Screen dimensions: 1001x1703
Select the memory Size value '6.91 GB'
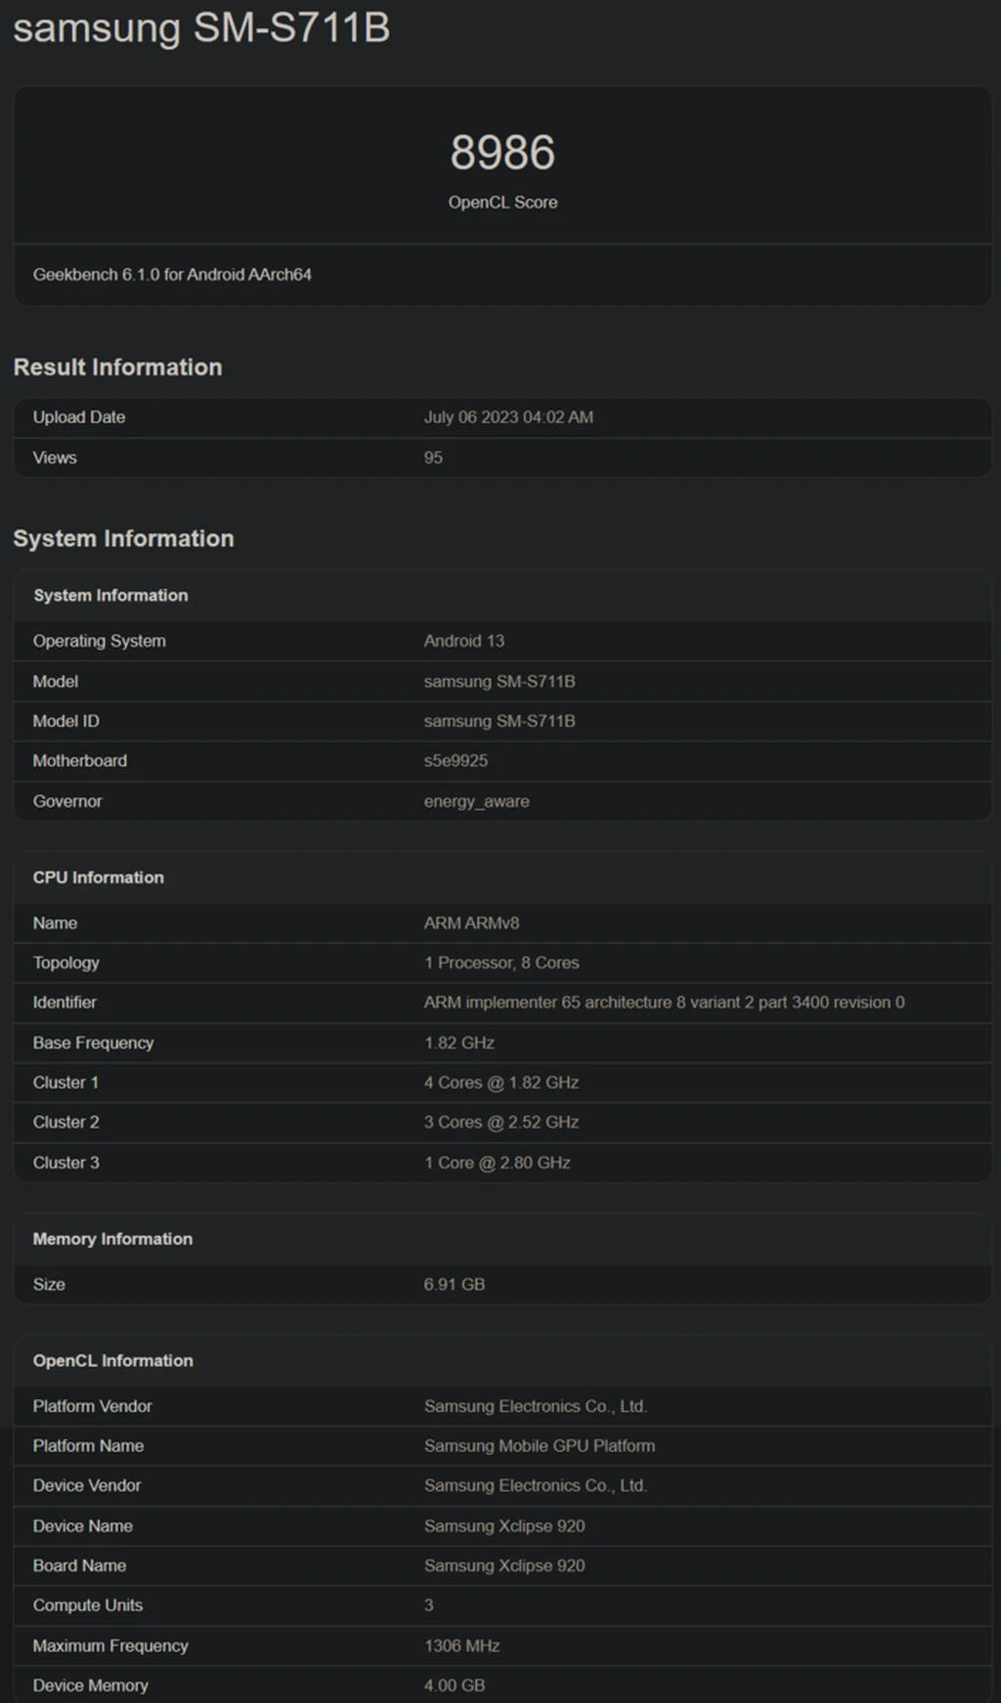point(455,1284)
